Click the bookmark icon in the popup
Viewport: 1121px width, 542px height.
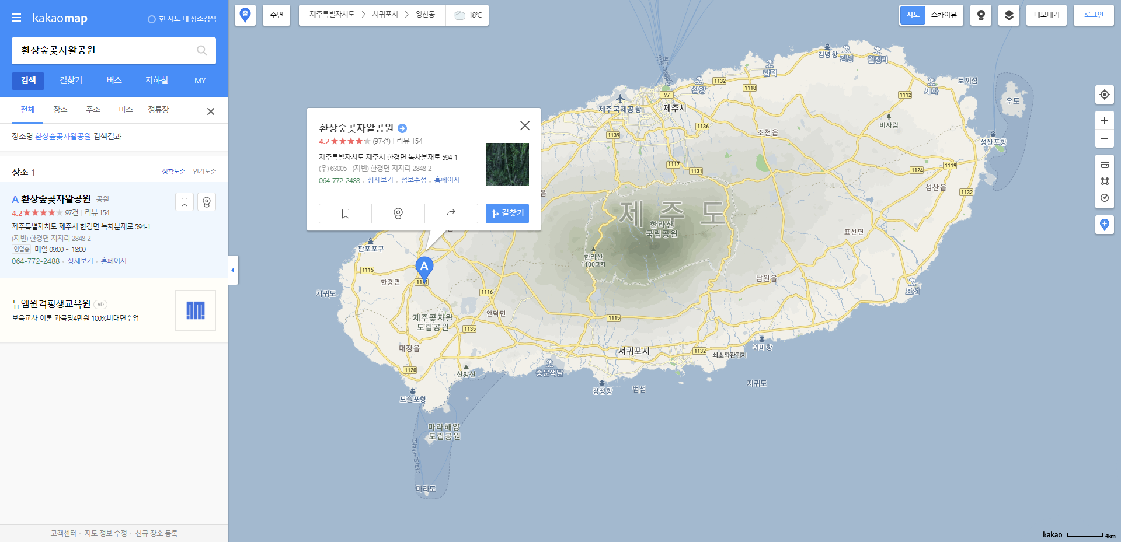345,214
